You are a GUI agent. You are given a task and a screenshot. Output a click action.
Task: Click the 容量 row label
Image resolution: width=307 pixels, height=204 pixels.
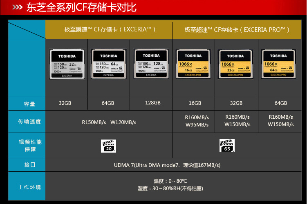(x=29, y=104)
